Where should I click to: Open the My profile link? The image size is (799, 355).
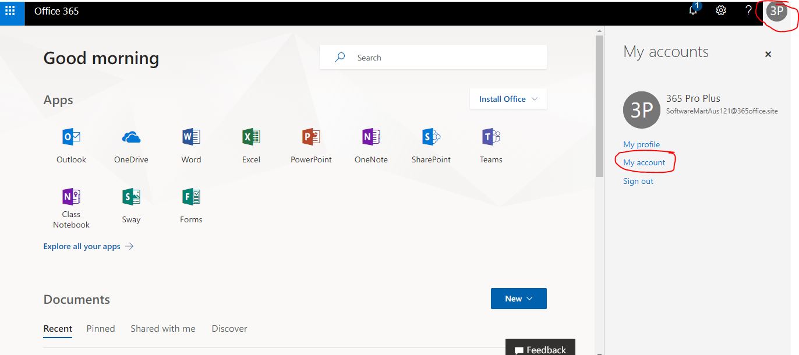pos(642,144)
